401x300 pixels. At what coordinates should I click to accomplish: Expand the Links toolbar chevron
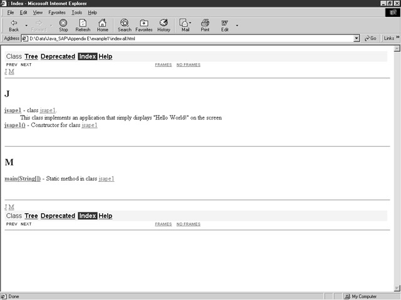click(x=398, y=37)
